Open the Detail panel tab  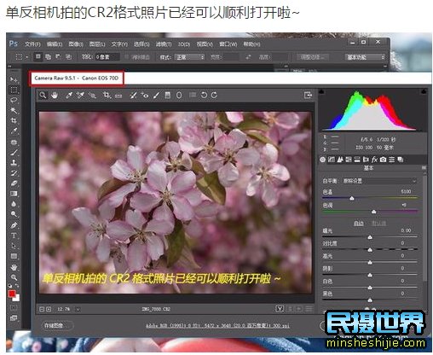pos(340,160)
